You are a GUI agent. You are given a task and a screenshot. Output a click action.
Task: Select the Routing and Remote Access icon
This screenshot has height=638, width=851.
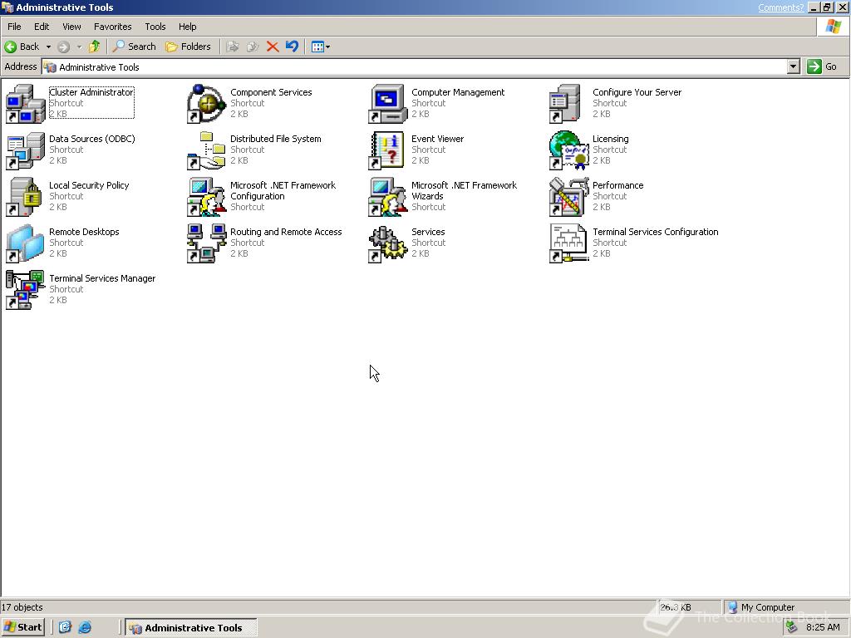[x=206, y=243]
